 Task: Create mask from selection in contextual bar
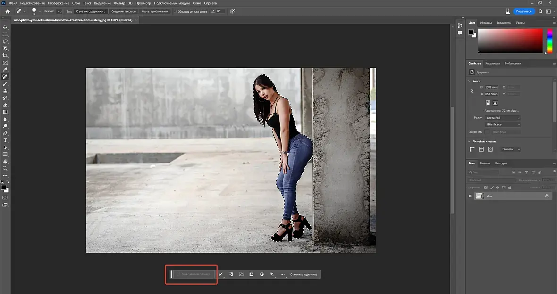(x=252, y=274)
